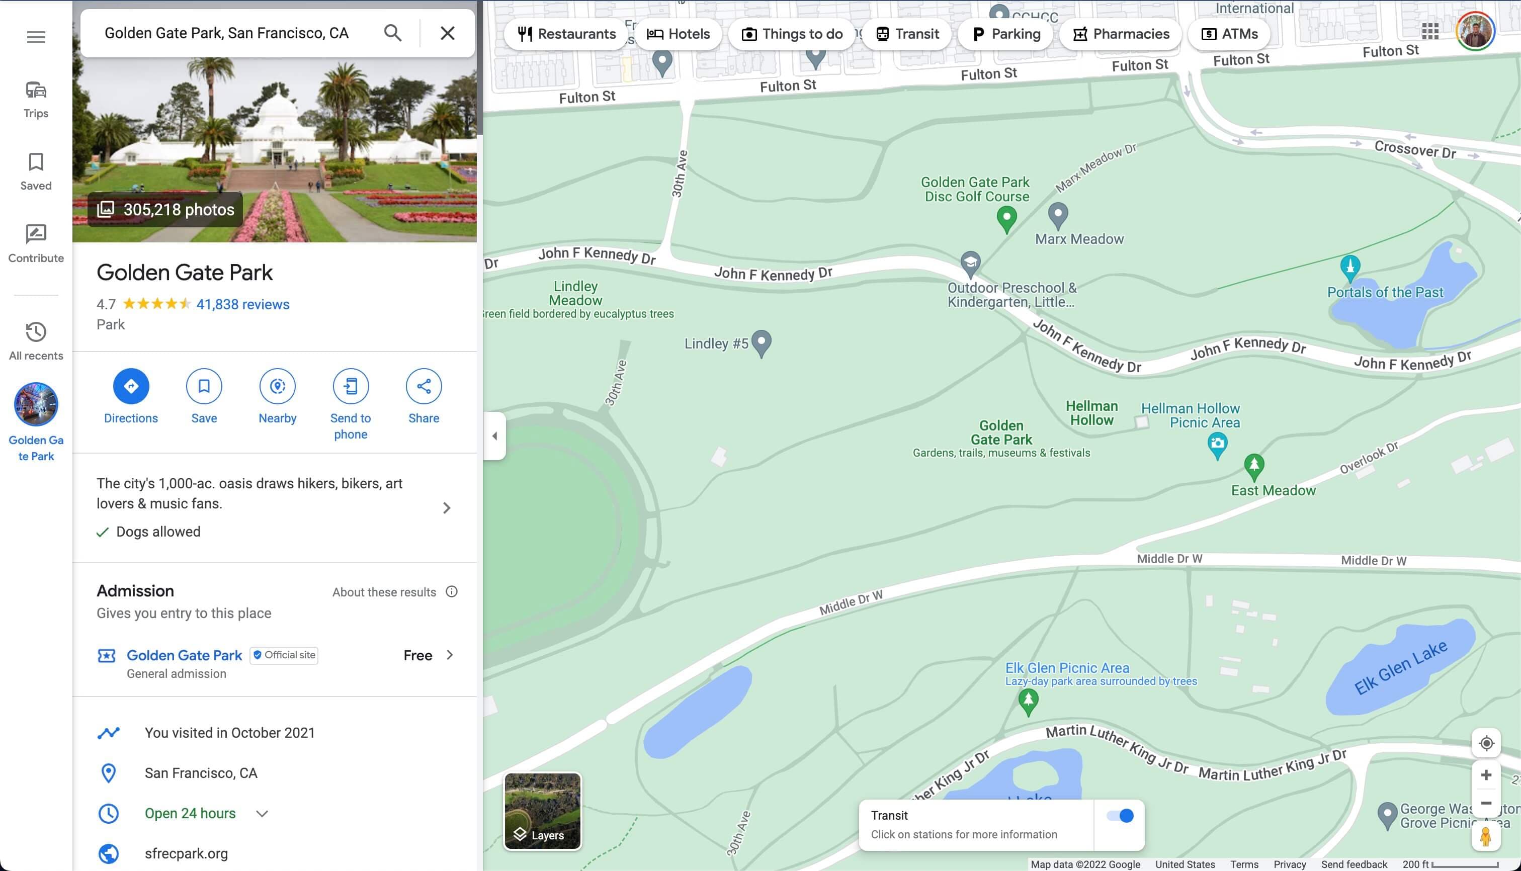
Task: Select the East Meadow tree pin
Action: point(1253,467)
